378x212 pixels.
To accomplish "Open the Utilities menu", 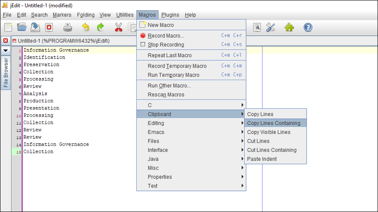I will (125, 15).
